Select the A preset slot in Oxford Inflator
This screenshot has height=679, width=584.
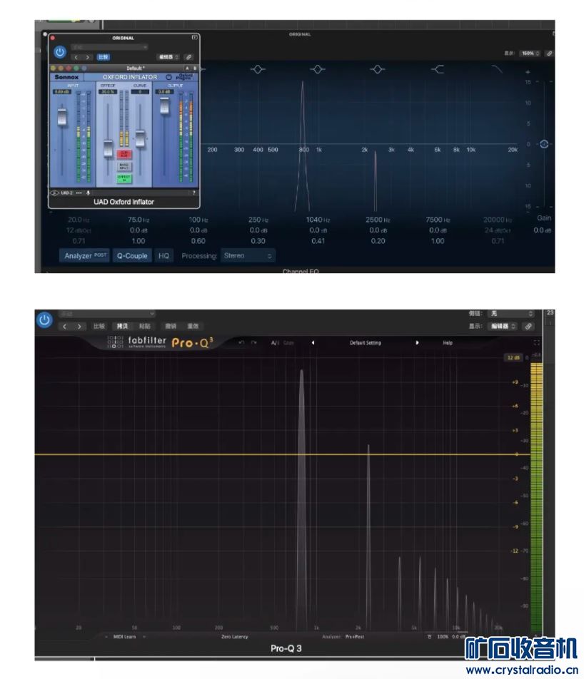pos(187,68)
